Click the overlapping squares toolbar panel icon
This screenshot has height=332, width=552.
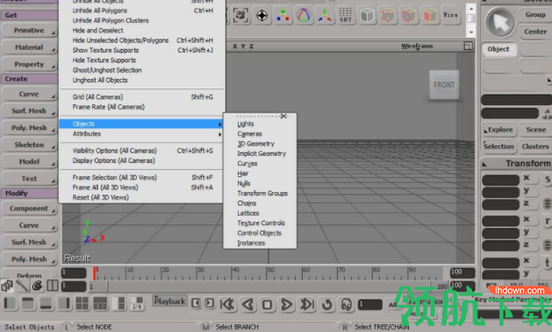7,286
